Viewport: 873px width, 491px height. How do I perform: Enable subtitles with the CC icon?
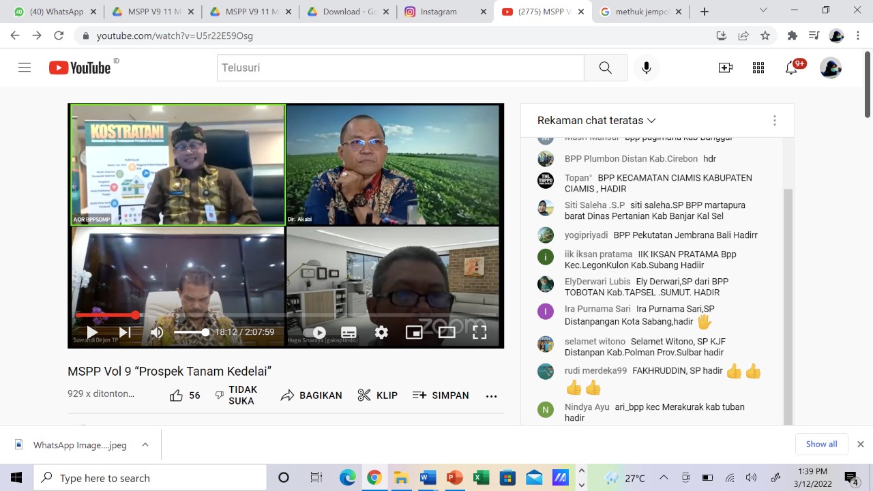[349, 332]
